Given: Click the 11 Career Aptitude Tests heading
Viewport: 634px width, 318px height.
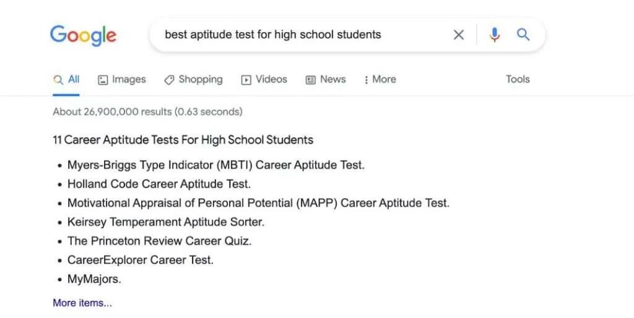Looking at the screenshot, I should pos(183,140).
